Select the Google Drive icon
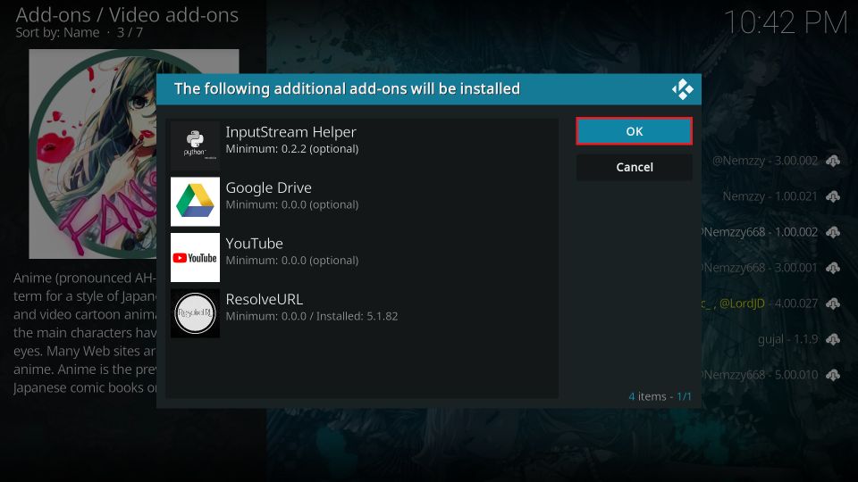 tap(195, 202)
